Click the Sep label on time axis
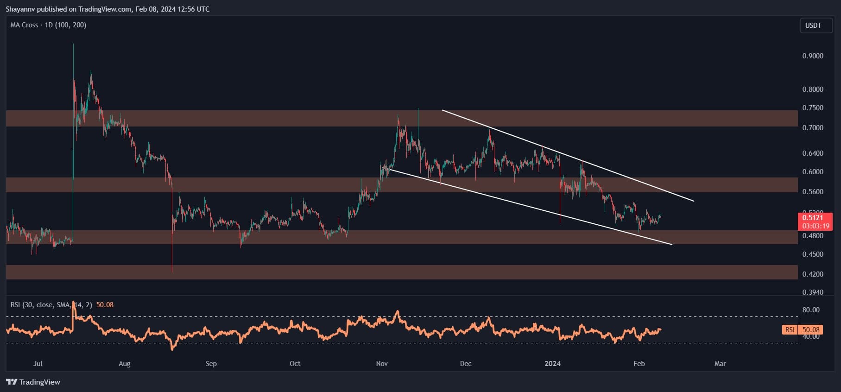Image resolution: width=841 pixels, height=392 pixels. 211,364
